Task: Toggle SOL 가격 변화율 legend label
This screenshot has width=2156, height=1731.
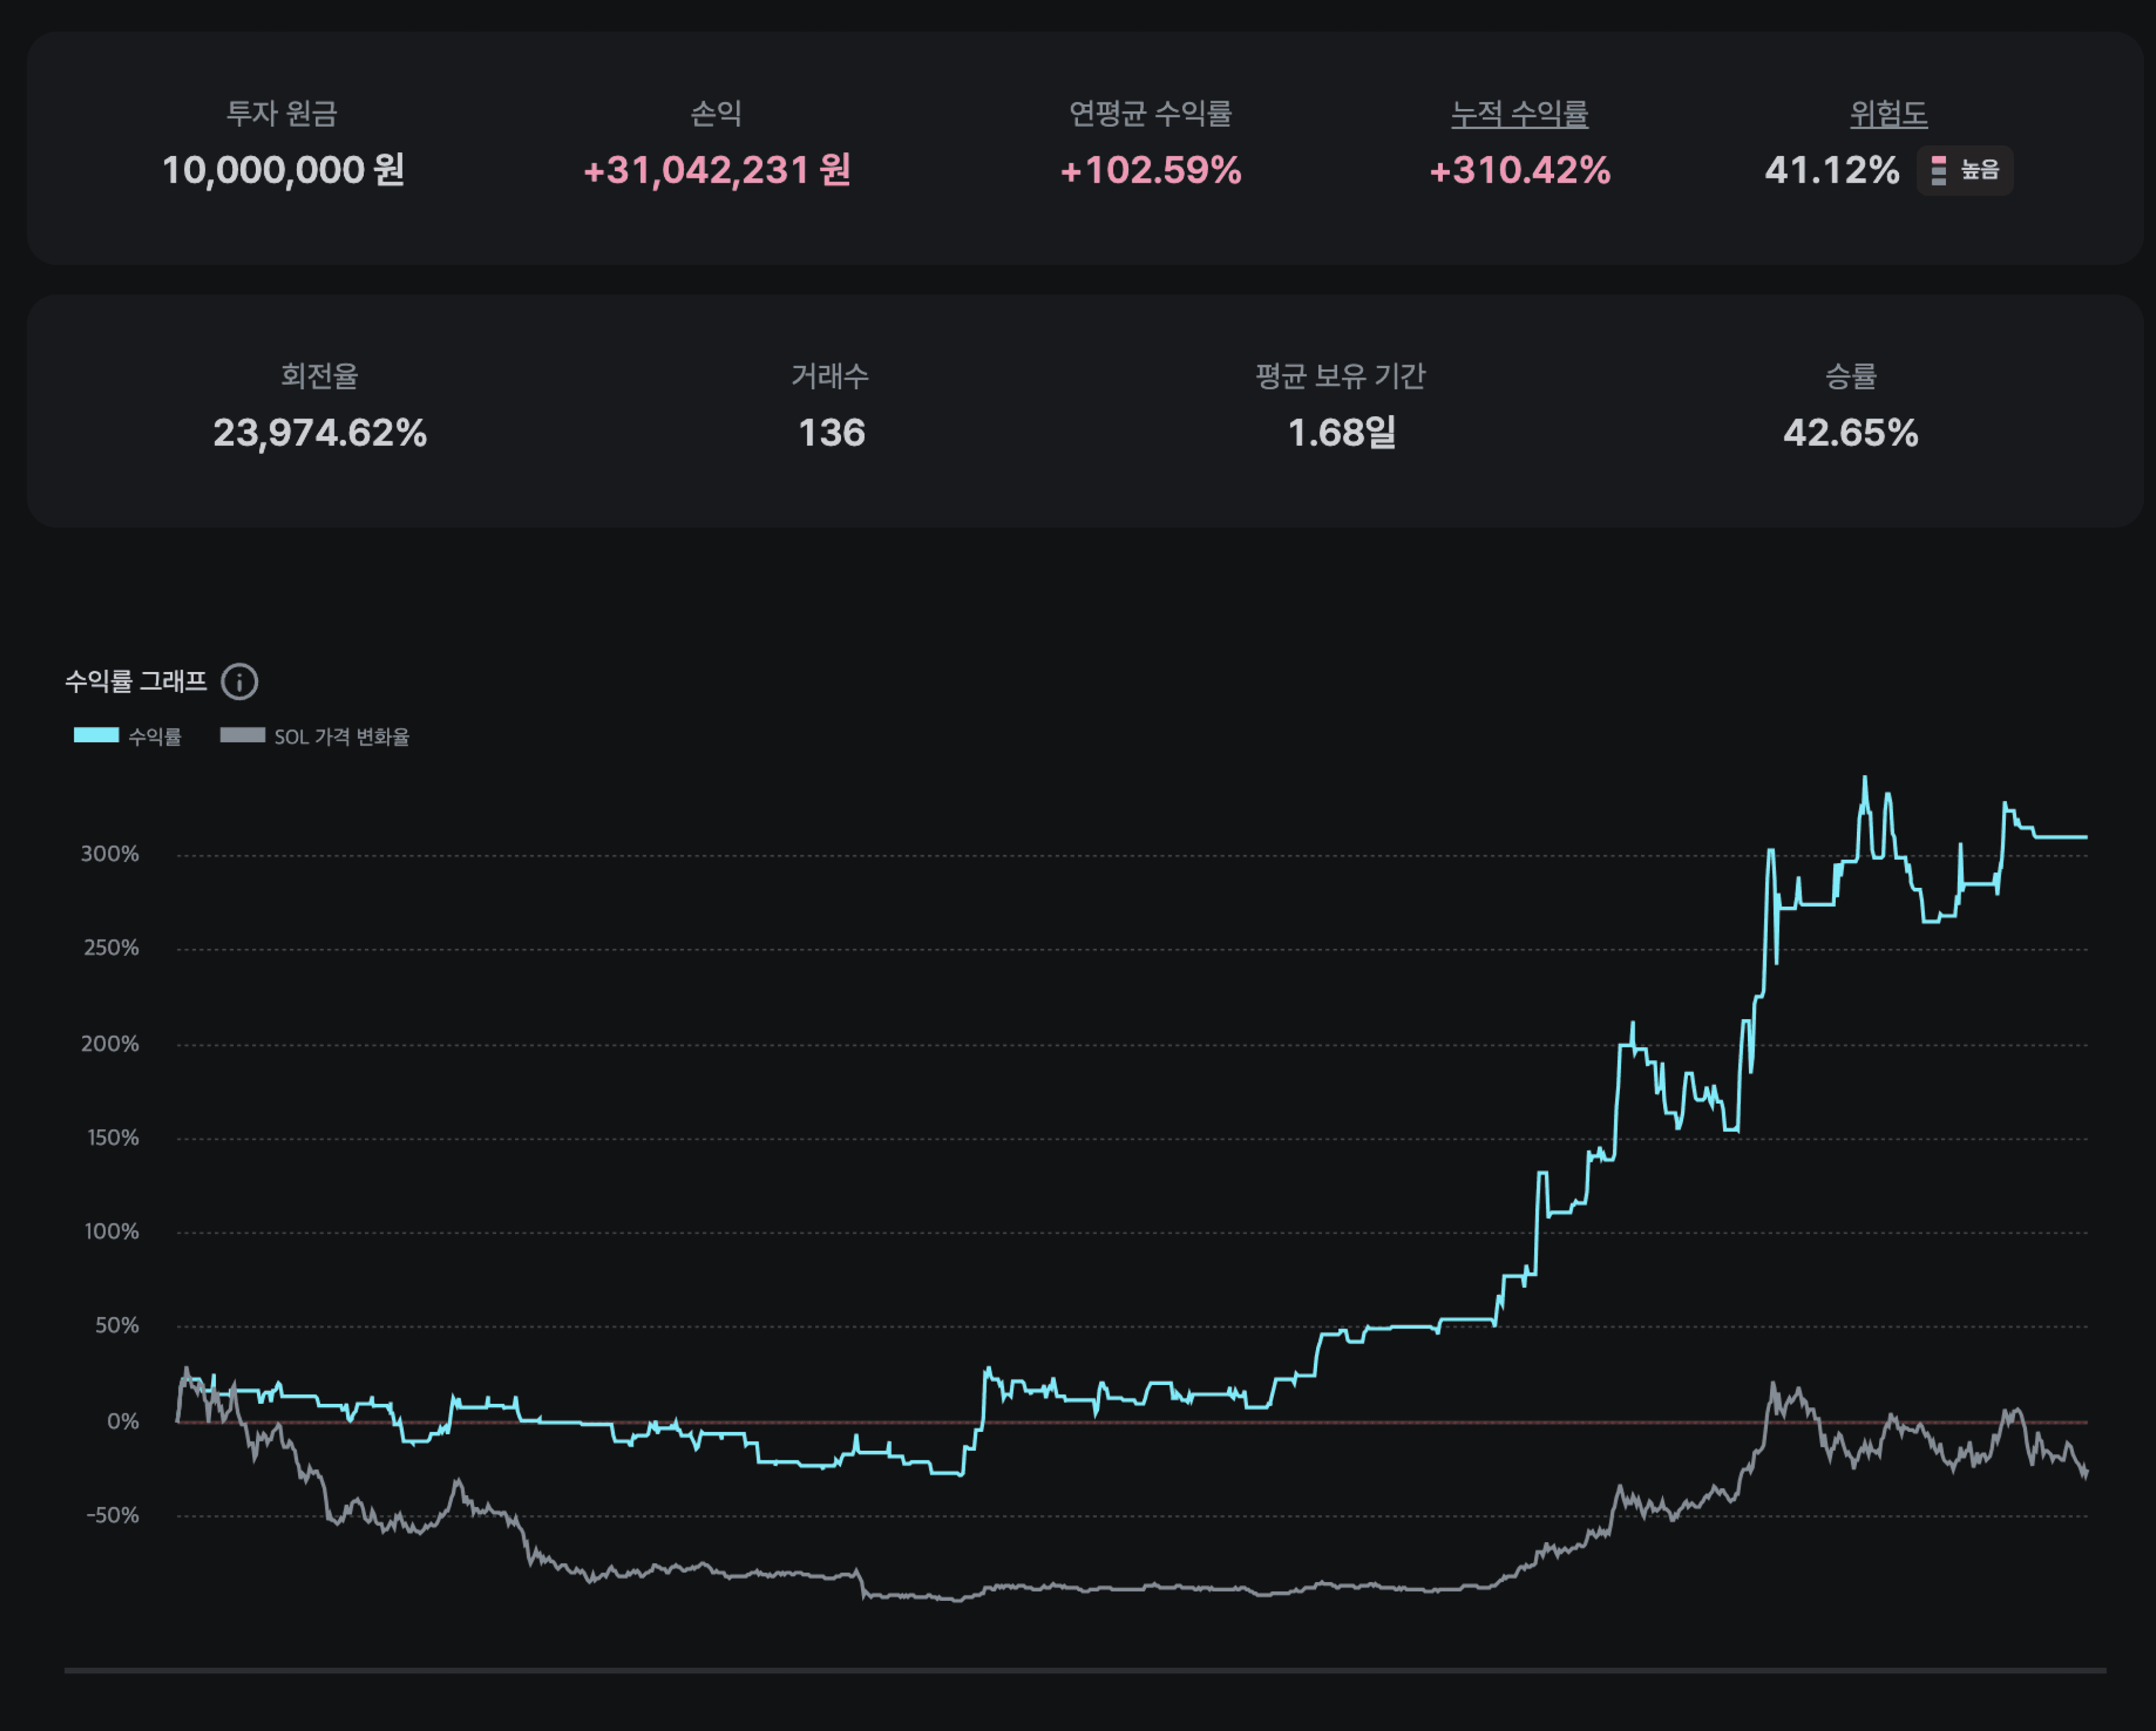Action: [x=342, y=737]
